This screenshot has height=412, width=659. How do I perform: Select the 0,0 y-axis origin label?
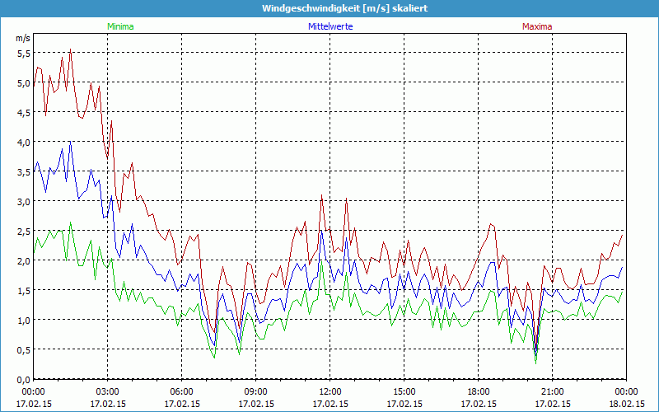pos(24,379)
